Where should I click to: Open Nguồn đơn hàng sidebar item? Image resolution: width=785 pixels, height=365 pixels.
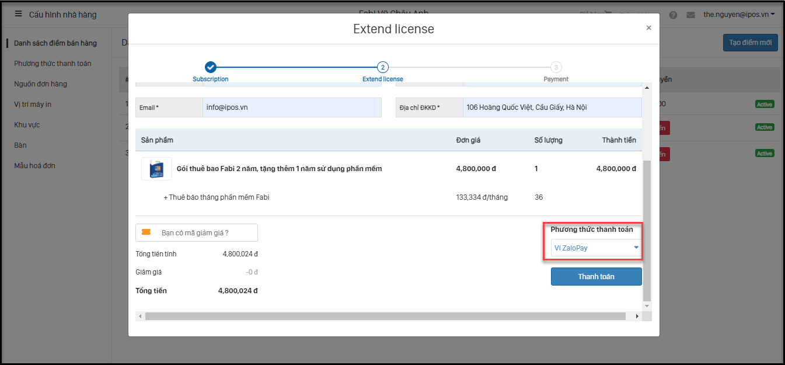coord(40,84)
